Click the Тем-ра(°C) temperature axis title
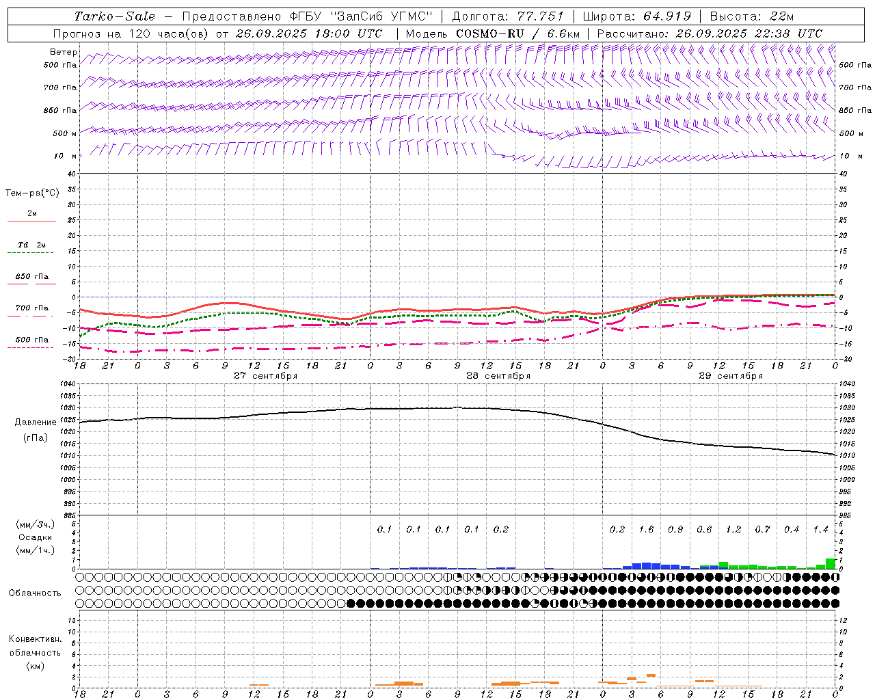Viewport: 875px width, 700px height. point(32,193)
